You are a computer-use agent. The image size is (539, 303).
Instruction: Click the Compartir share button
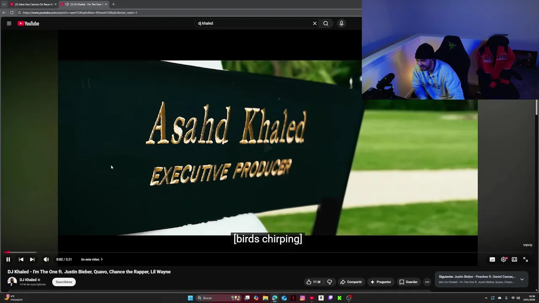[x=351, y=282]
